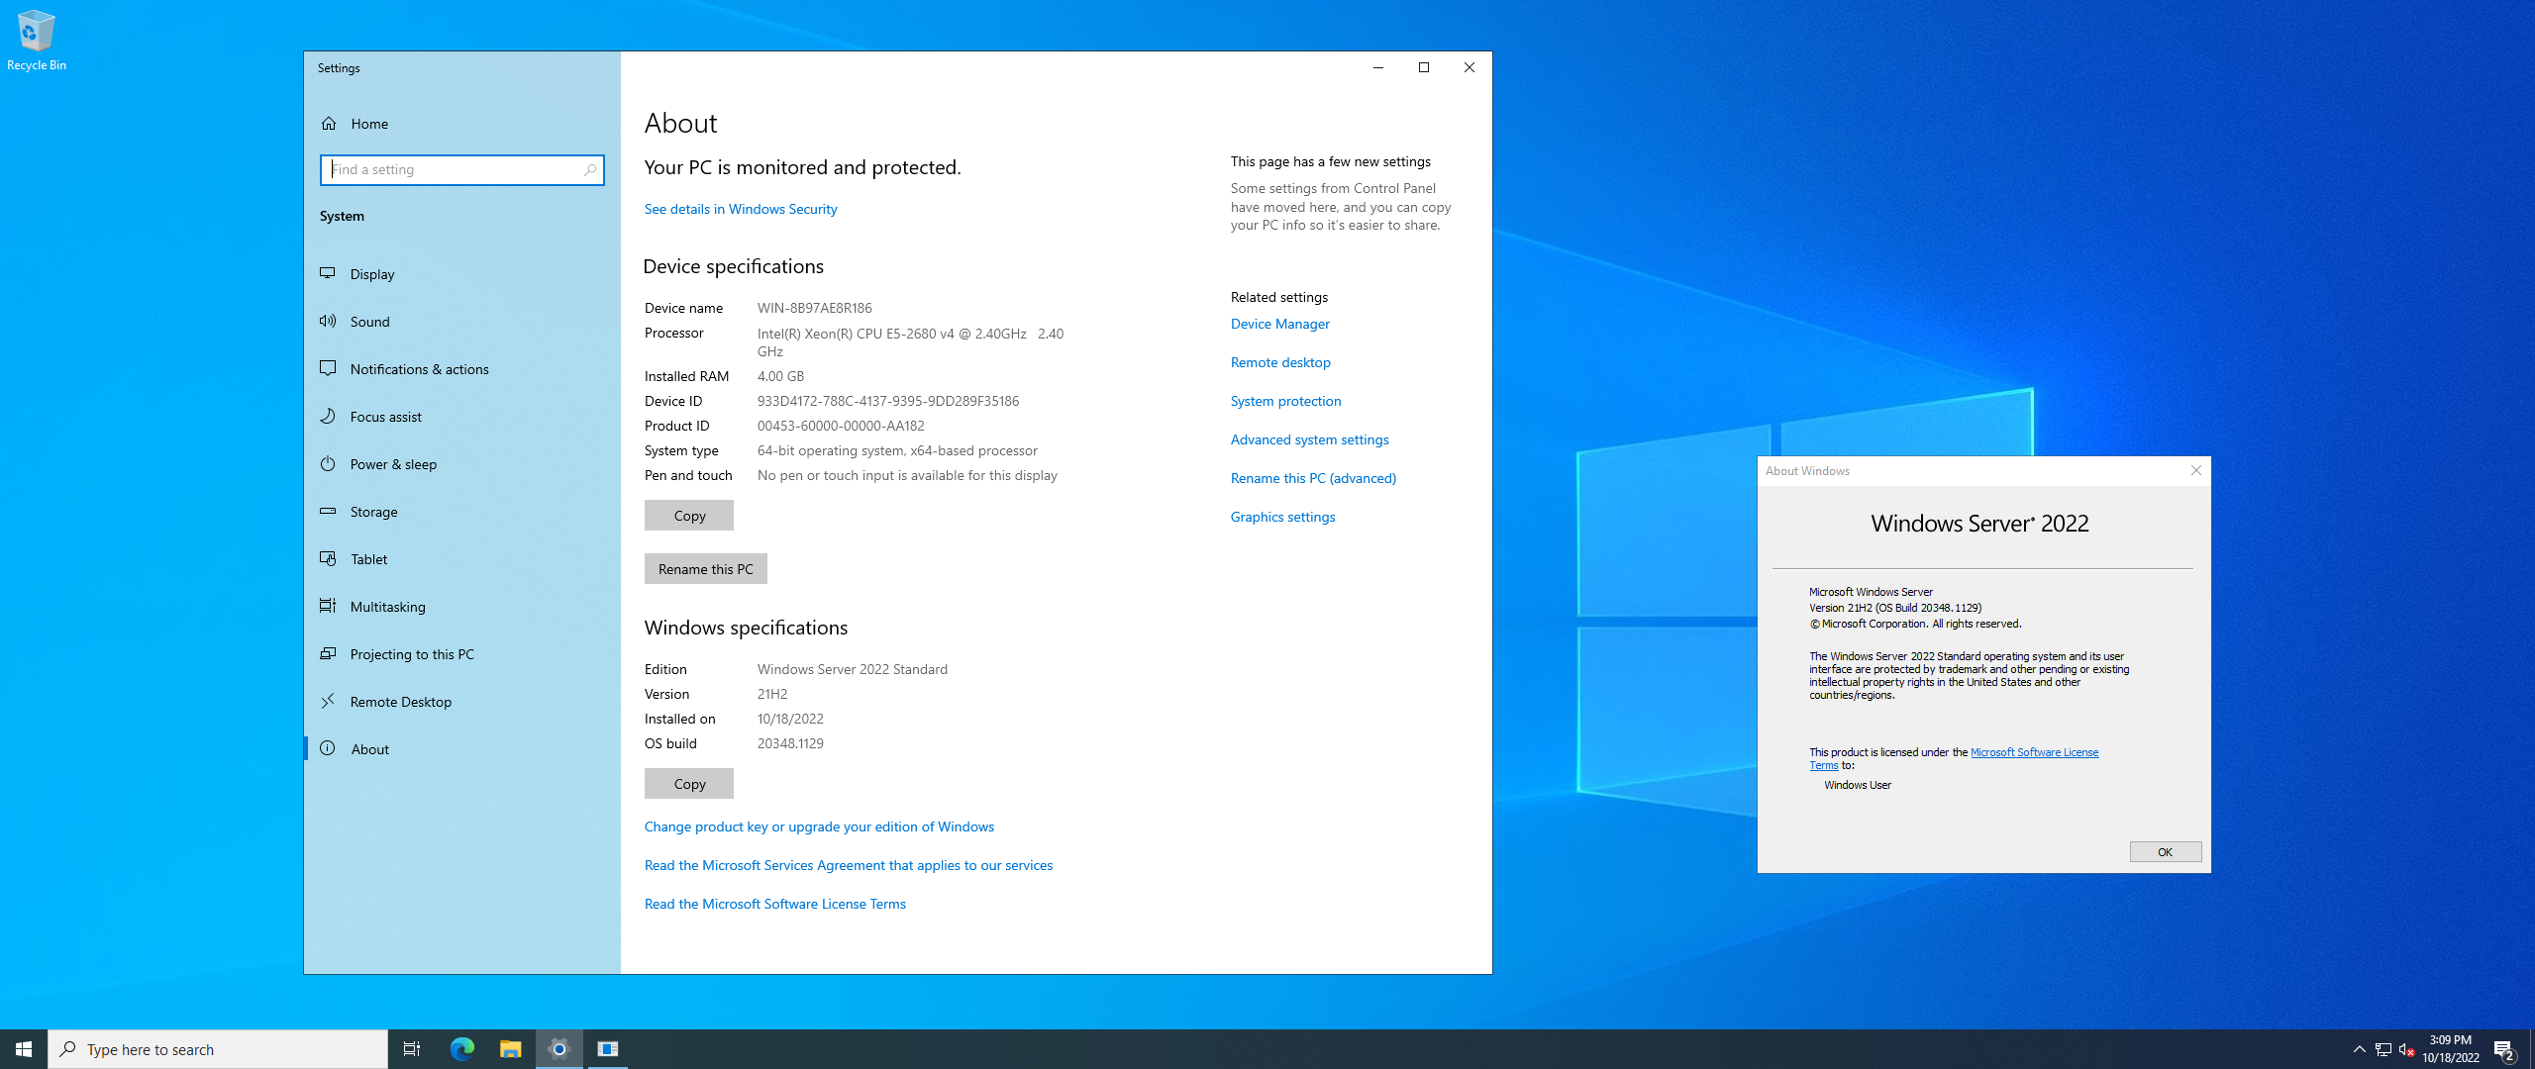Image resolution: width=2535 pixels, height=1069 pixels.
Task: Click the Focus assist moon icon
Action: (x=328, y=416)
